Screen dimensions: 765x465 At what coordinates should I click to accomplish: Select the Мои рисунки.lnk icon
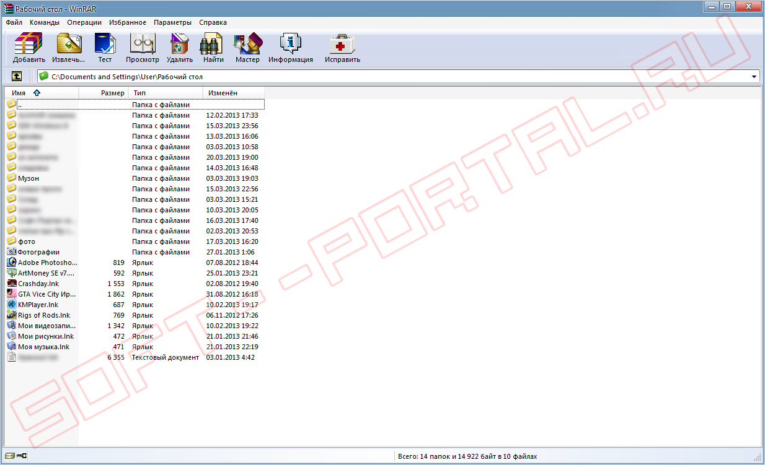11,336
